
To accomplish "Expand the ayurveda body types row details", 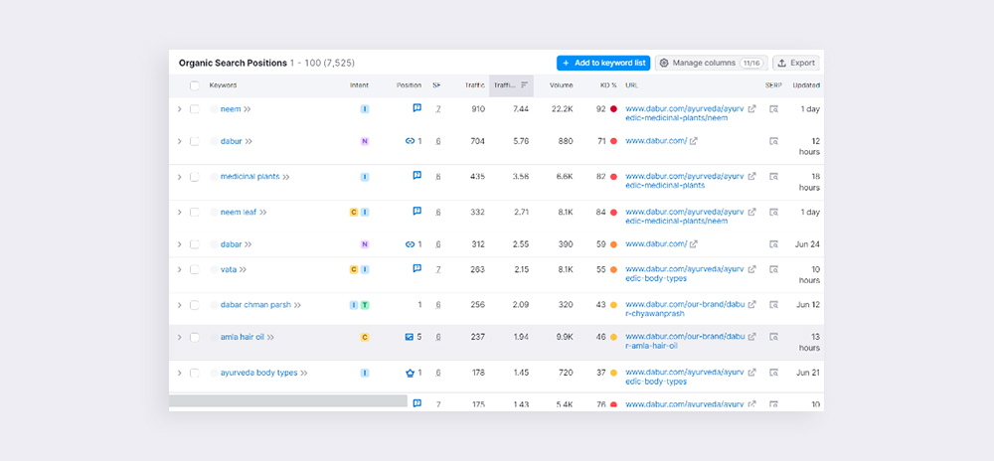I will click(179, 373).
